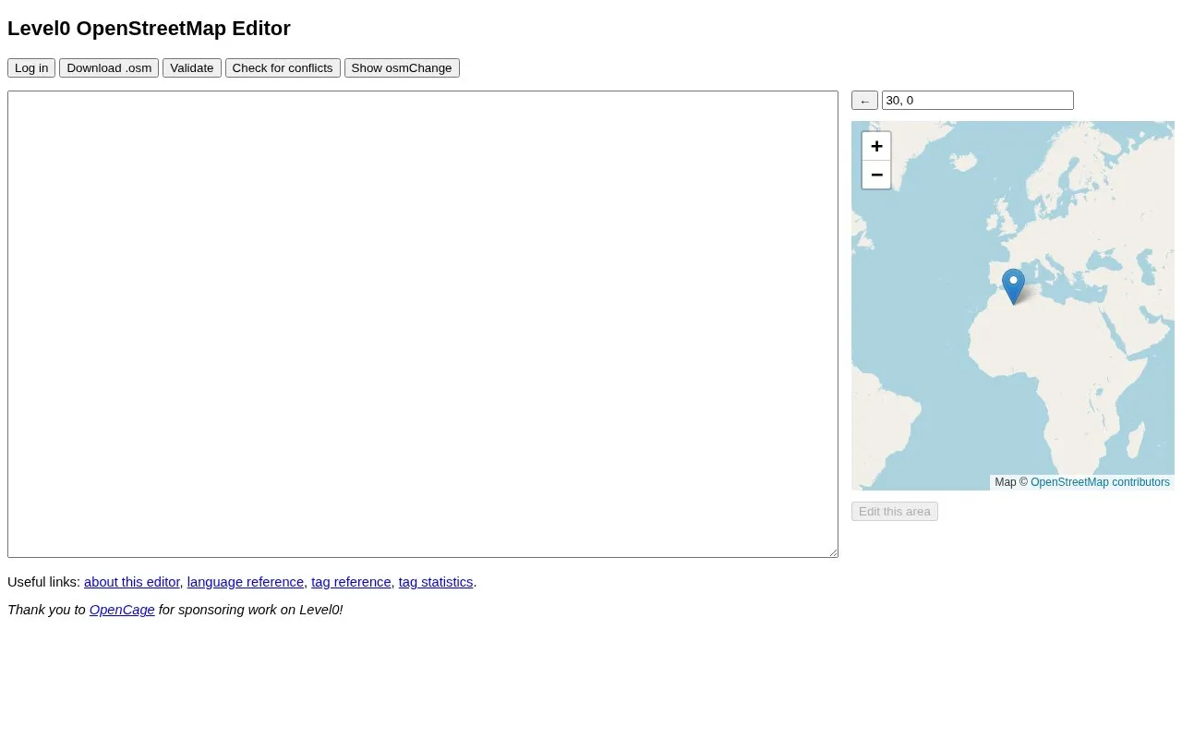Open the tag statistics link

click(436, 582)
